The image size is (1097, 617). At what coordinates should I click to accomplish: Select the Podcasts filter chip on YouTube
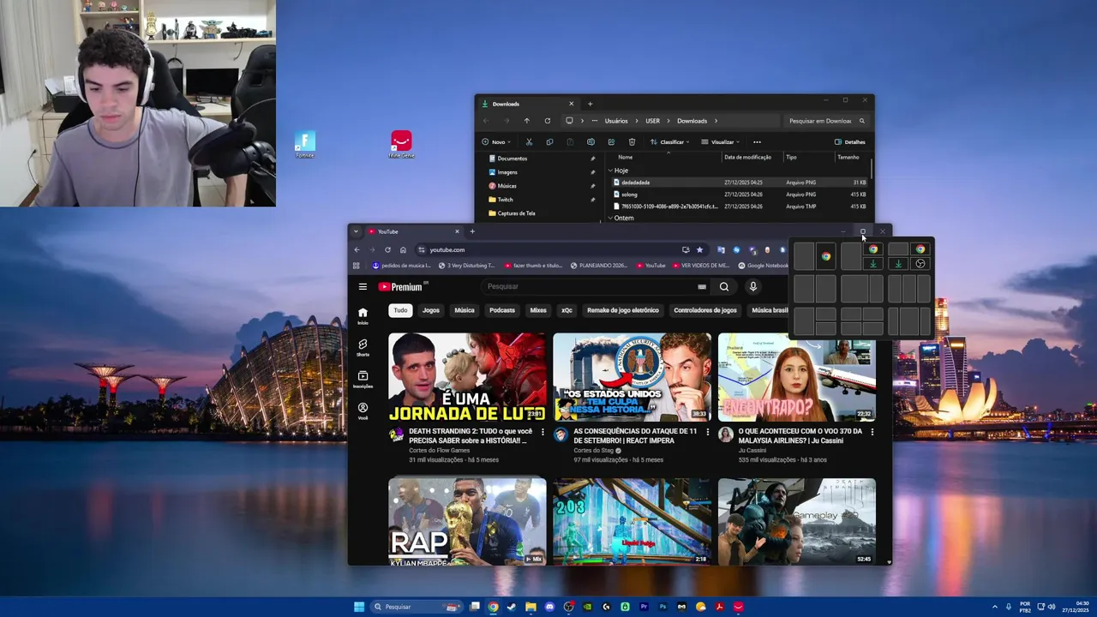coord(502,310)
